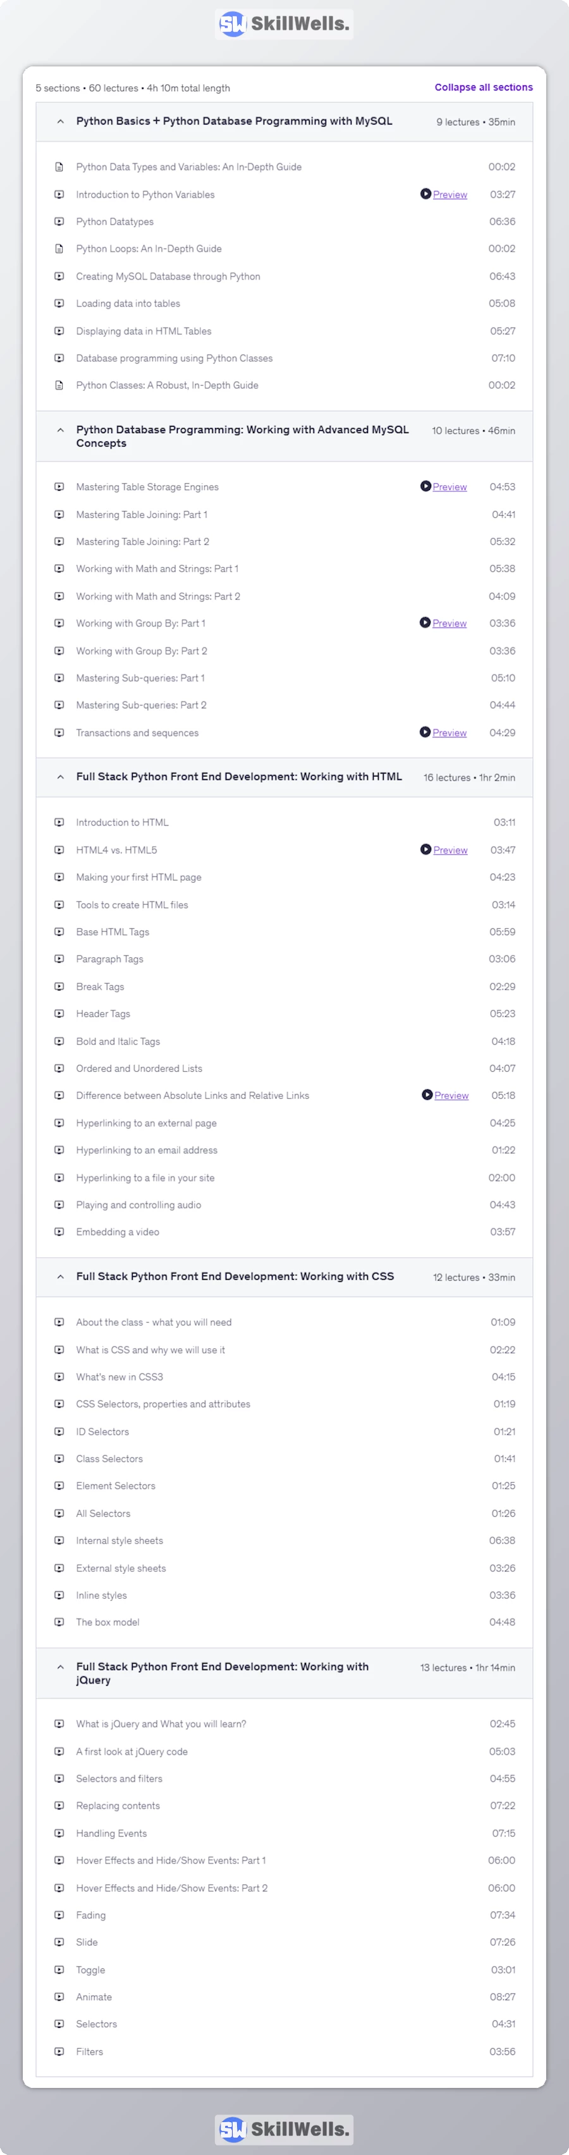Collapse the Working with CSS section

click(x=60, y=1277)
